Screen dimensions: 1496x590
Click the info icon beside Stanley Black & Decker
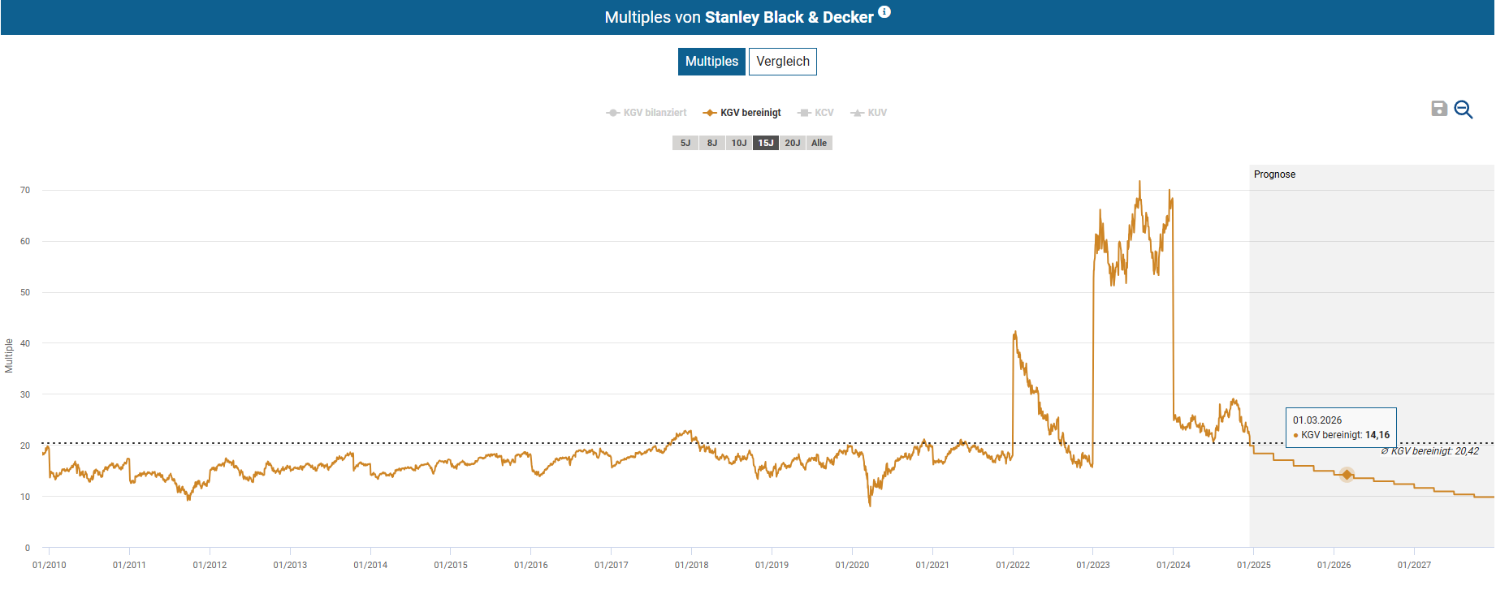pyautogui.click(x=884, y=11)
